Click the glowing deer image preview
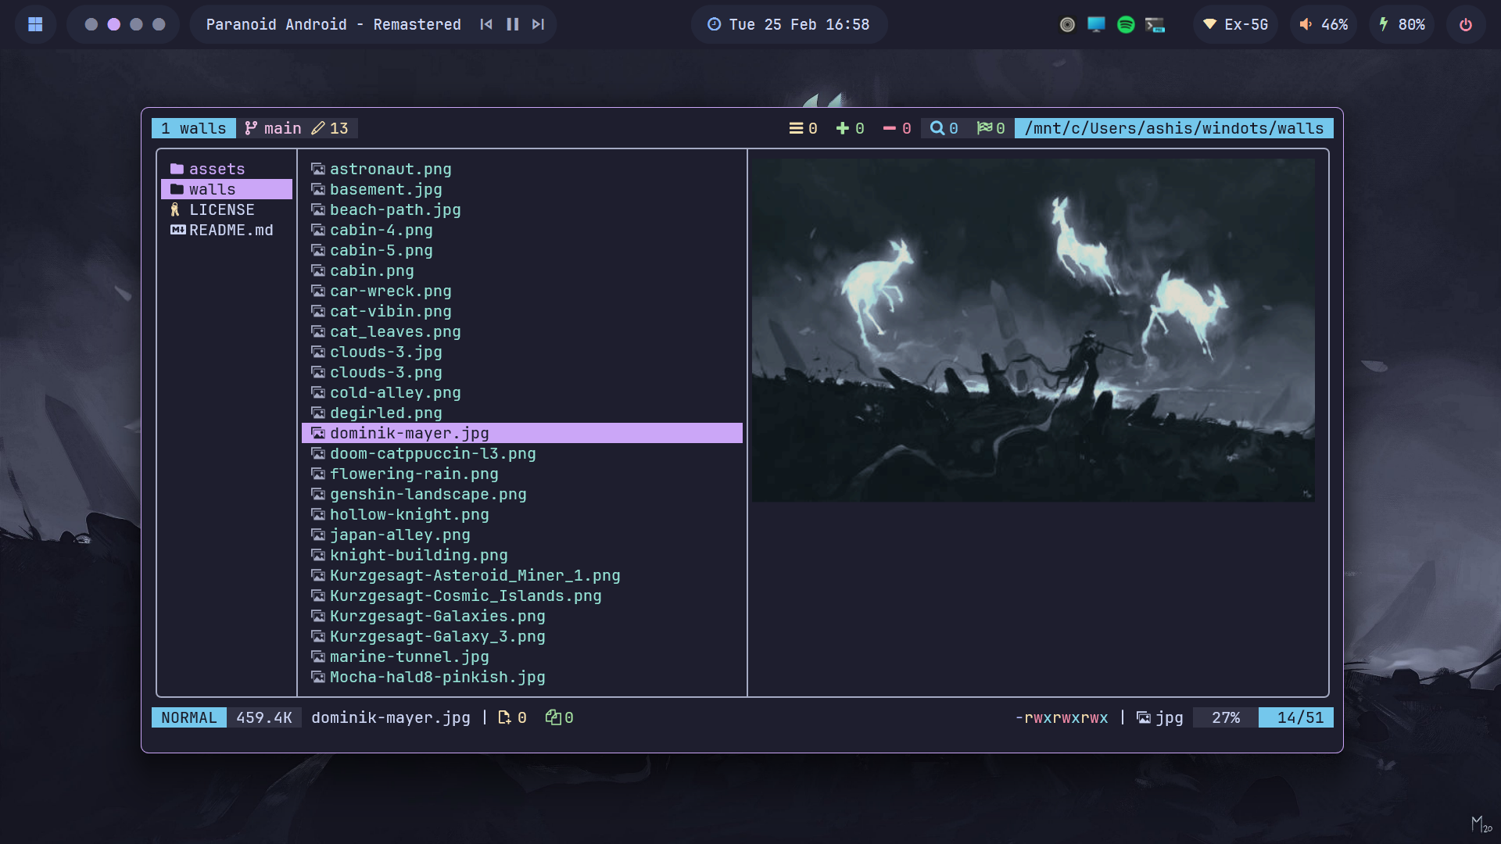The width and height of the screenshot is (1501, 844). coord(1033,330)
